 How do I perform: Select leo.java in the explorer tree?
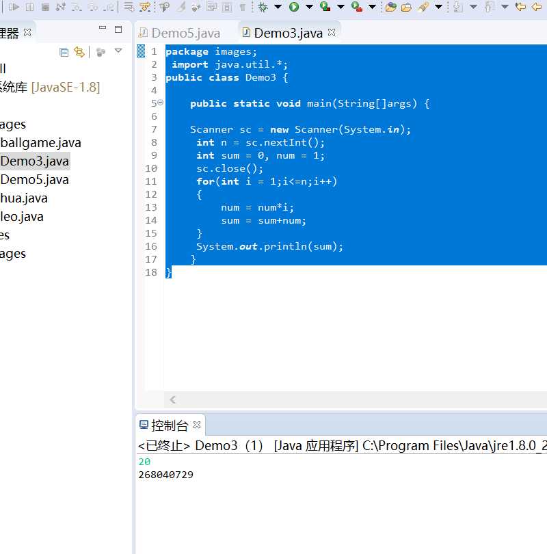(x=22, y=217)
